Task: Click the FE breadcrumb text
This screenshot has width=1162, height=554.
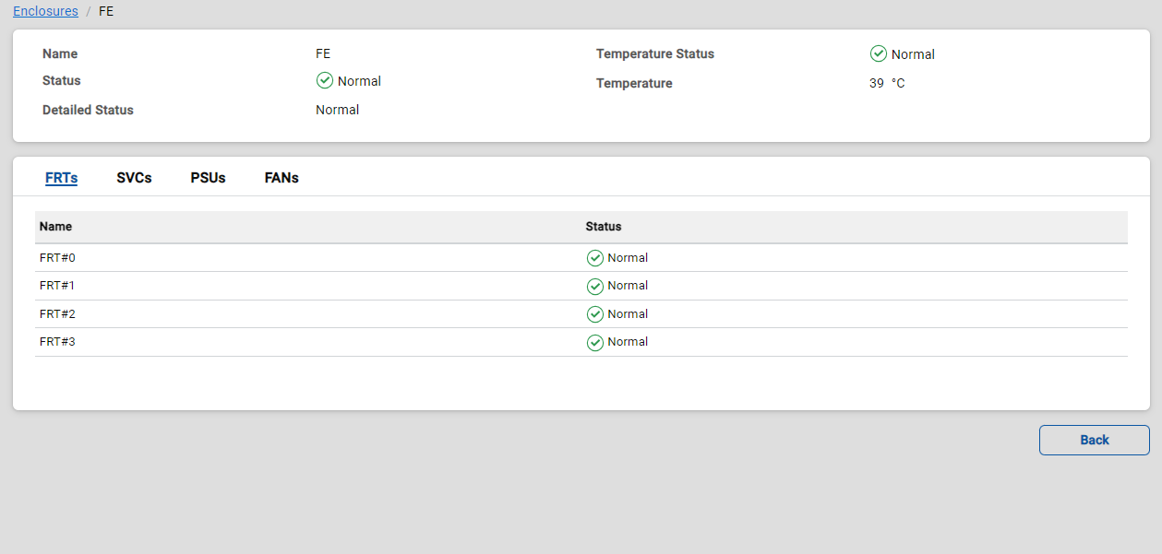Action: tap(106, 11)
